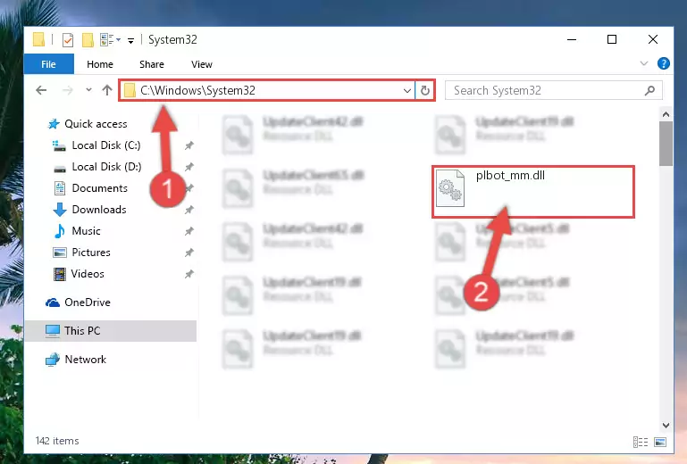Refresh the System32 folder view
Viewport: 687px width, 464px height.
pyautogui.click(x=425, y=91)
